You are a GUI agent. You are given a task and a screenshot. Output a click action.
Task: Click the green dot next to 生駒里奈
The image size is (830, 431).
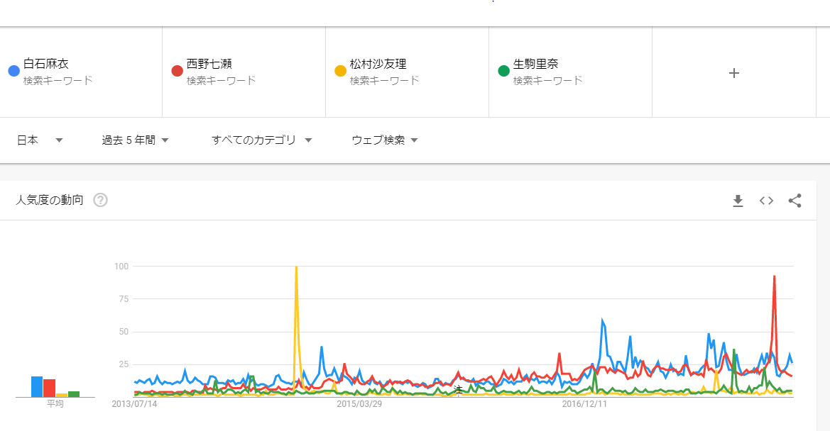[504, 71]
